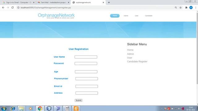
Task: Click the User link in Sidebar Menu
Action: [x=130, y=58]
